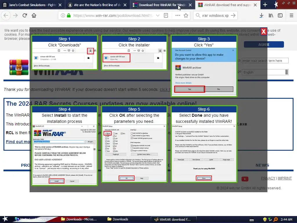This screenshot has height=223, width=297.
Task: Open a new tab with plus button
Action: (x=265, y=5)
